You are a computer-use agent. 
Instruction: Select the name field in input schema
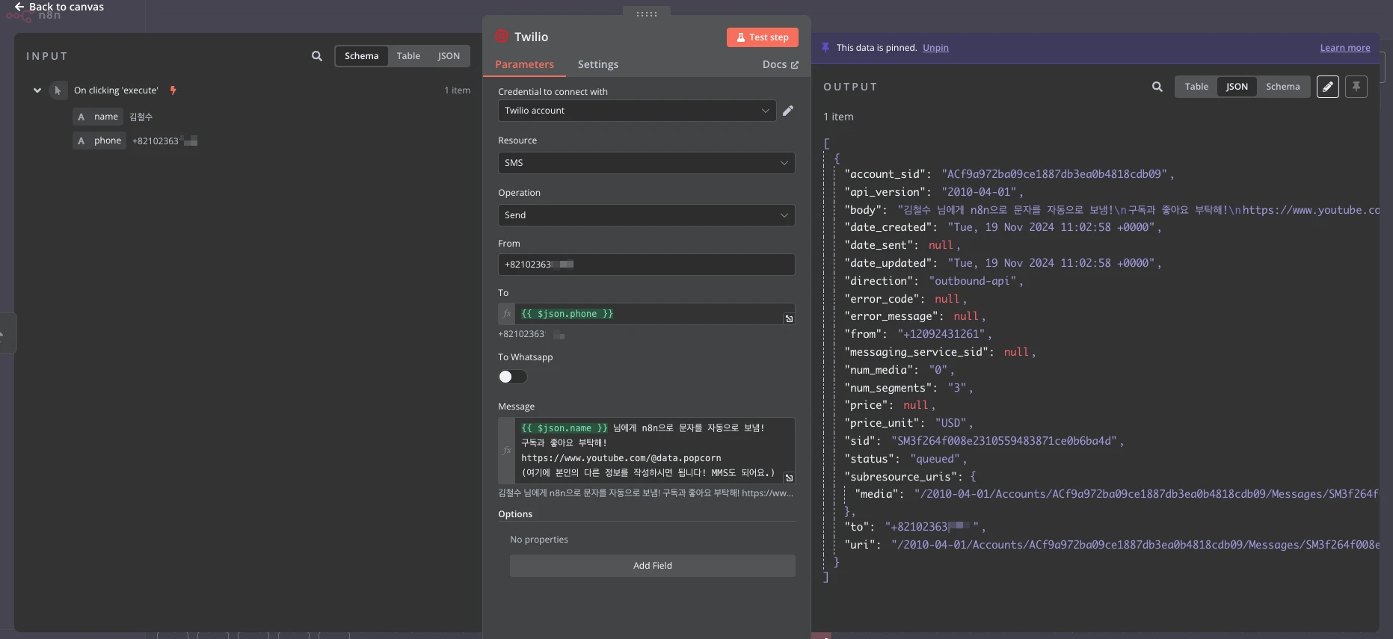98,117
